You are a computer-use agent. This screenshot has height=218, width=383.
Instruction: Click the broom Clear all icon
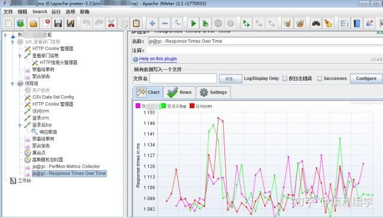(x=329, y=23)
